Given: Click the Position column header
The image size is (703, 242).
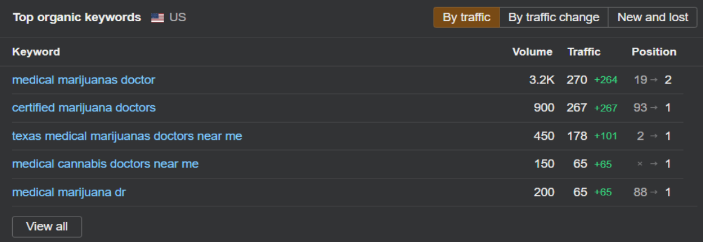Looking at the screenshot, I should pos(654,52).
